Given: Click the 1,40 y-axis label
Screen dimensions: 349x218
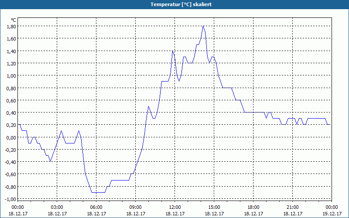Looking at the screenshot, I should pos(12,51).
